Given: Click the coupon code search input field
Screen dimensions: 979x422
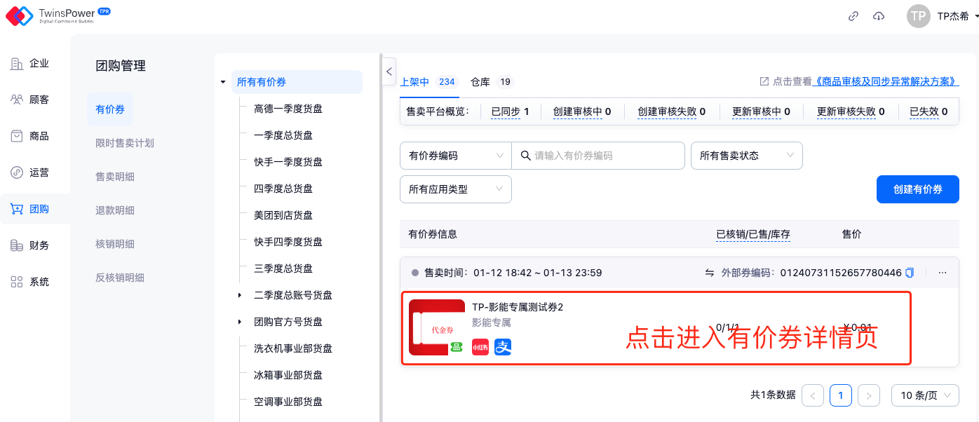Looking at the screenshot, I should [605, 156].
